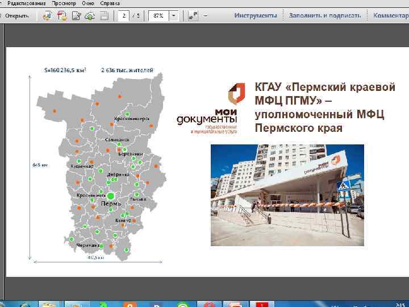Click the Добрянка label on map
The height and width of the screenshot is (307, 409).
(x=118, y=175)
